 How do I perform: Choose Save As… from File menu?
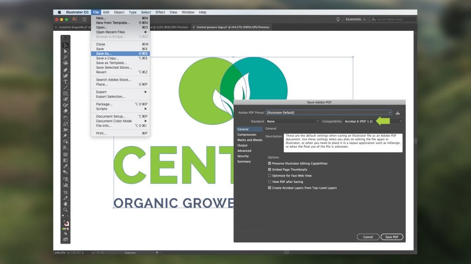click(x=121, y=54)
